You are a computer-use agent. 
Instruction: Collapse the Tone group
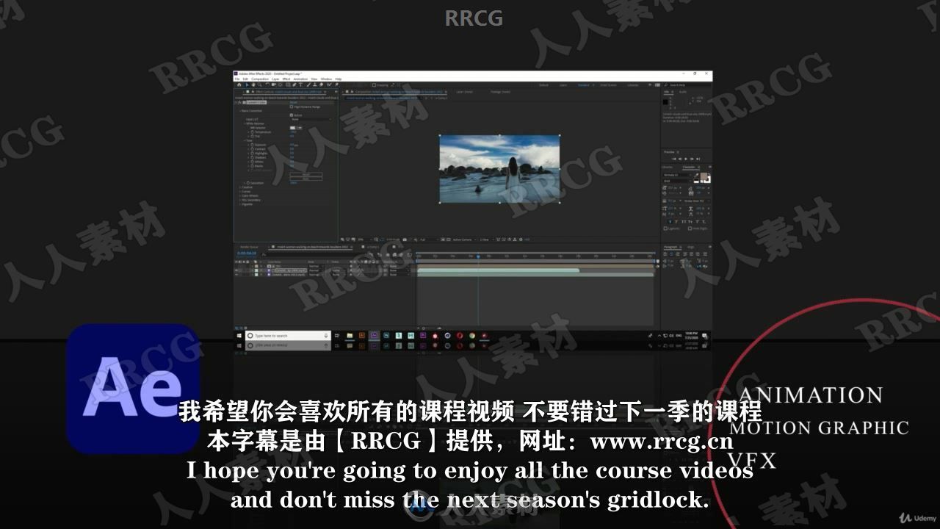tap(245, 140)
